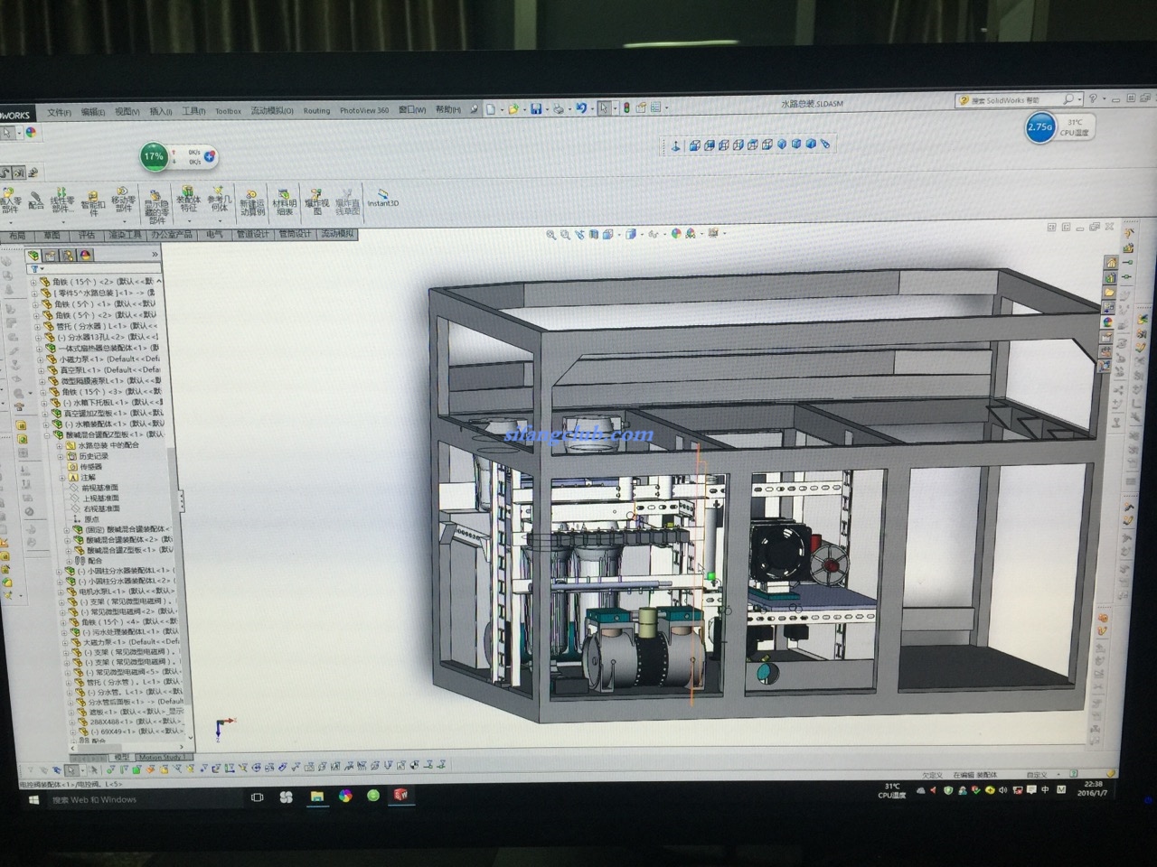Open the PhotoView 360 menu
Screen dimensions: 1157x867
(364, 111)
